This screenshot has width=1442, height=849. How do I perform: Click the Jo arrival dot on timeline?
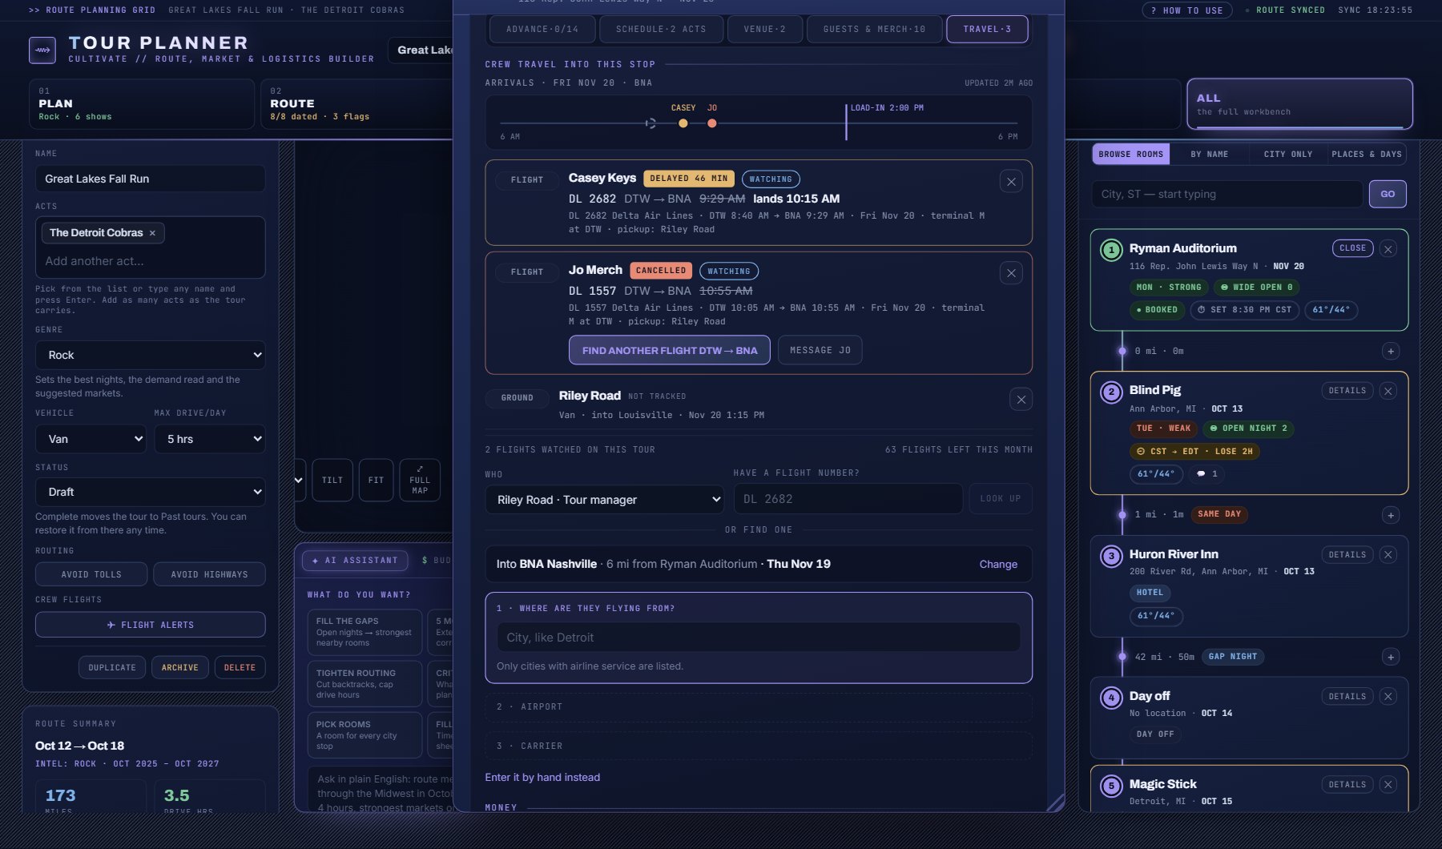pos(711,123)
